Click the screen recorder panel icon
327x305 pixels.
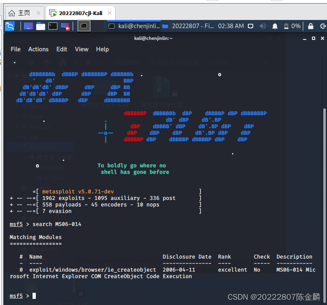(65, 26)
